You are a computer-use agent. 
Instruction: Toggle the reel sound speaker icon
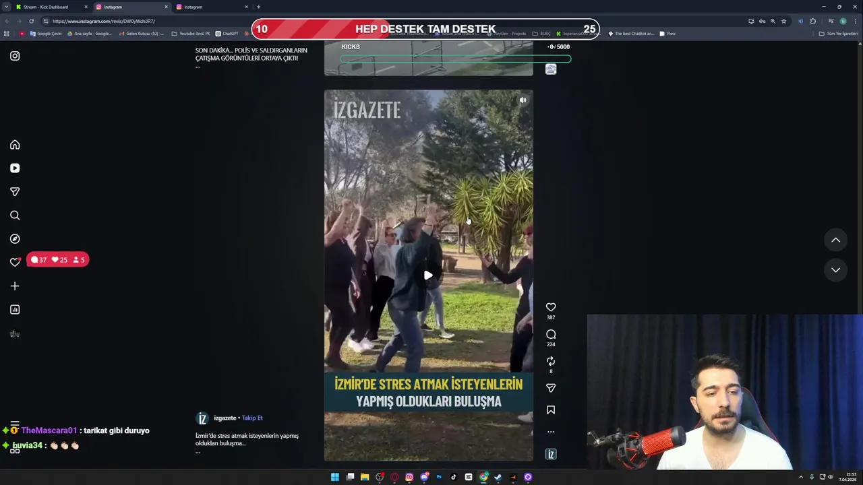[x=523, y=100]
